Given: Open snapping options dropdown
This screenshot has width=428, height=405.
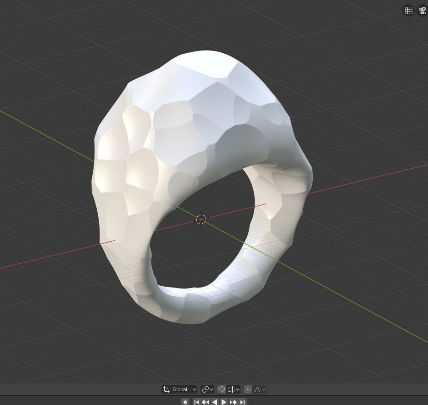Looking at the screenshot, I should pyautogui.click(x=233, y=389).
